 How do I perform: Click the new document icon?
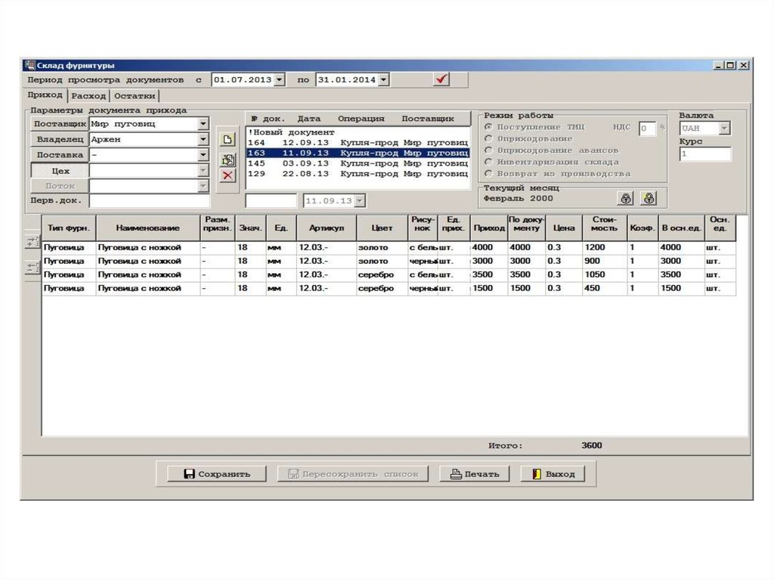227,139
